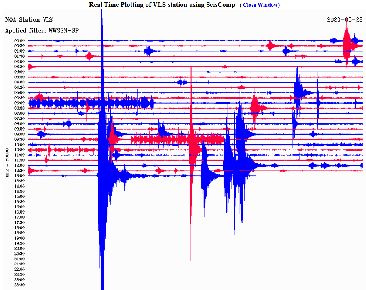
Task: Select the 21:00 time row label
Action: (x=20, y=259)
